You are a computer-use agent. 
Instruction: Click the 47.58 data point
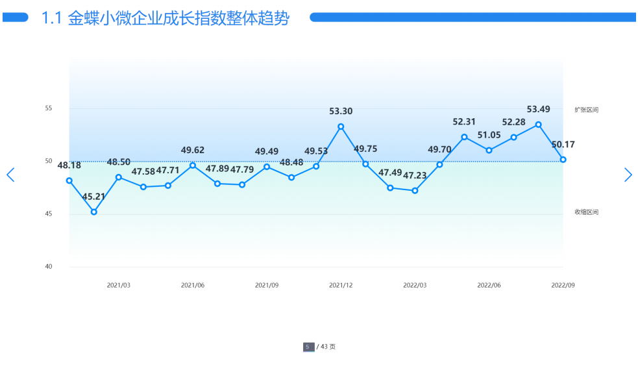coord(143,187)
